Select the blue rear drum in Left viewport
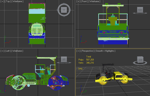The image size is (150, 96). pos(56,83)
